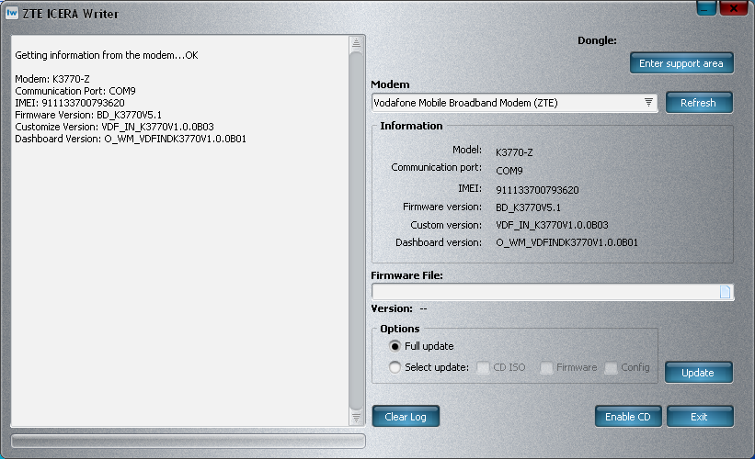
Task: Browse for firmware file icon
Action: click(x=725, y=292)
